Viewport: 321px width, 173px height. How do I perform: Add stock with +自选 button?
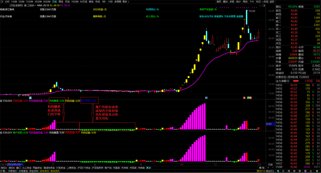tap(264, 2)
